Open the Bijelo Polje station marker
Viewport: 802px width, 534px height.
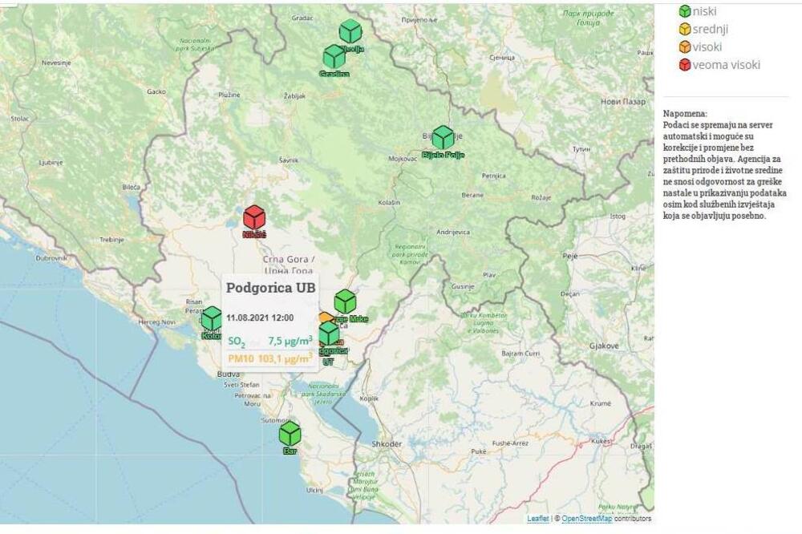443,138
